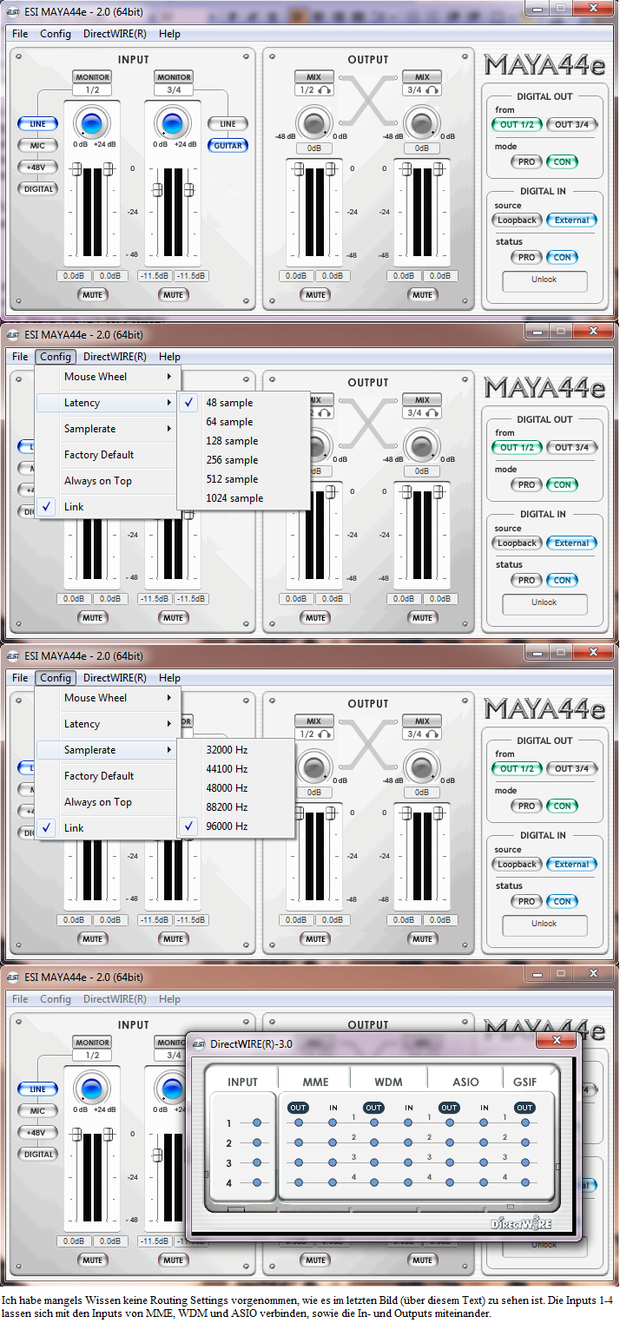Select DIGITAL input in the no-menu window

pos(37,188)
